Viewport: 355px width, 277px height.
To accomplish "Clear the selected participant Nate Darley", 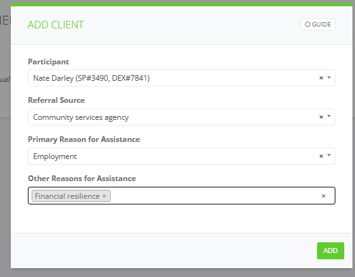I will click(321, 78).
